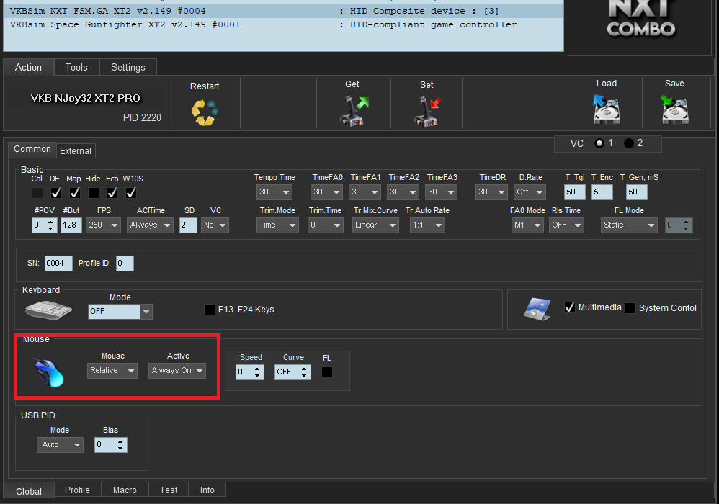Toggle the Map checkbox
This screenshot has height=504, width=719.
tap(75, 193)
